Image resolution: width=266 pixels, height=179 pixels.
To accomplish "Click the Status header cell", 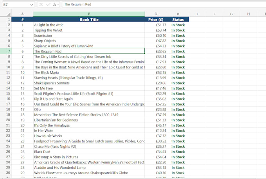I will pyautogui.click(x=178, y=20).
